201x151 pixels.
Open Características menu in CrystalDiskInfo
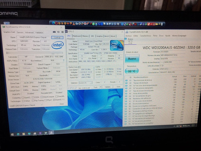point(146,36)
